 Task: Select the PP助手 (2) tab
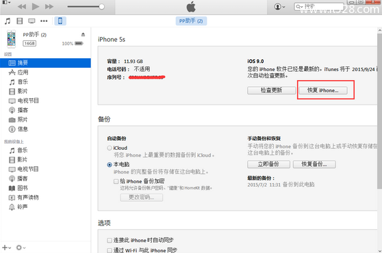click(191, 21)
